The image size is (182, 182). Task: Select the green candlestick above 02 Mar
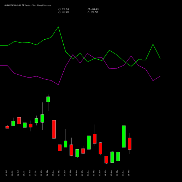point(42,118)
